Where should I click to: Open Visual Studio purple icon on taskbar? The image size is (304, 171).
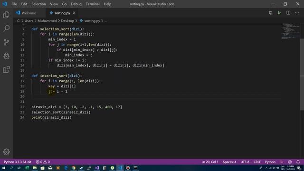click(x=97, y=168)
